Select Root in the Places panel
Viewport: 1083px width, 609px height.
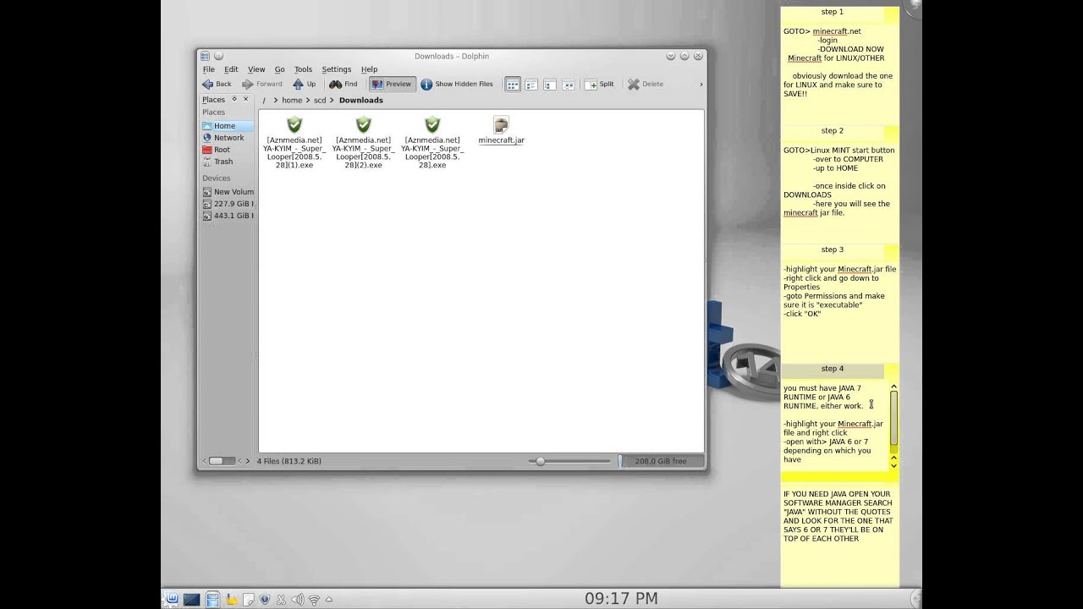click(227, 150)
